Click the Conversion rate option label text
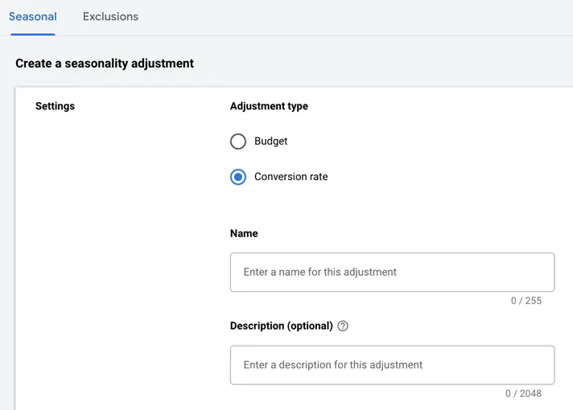The height and width of the screenshot is (410, 573). click(x=291, y=177)
